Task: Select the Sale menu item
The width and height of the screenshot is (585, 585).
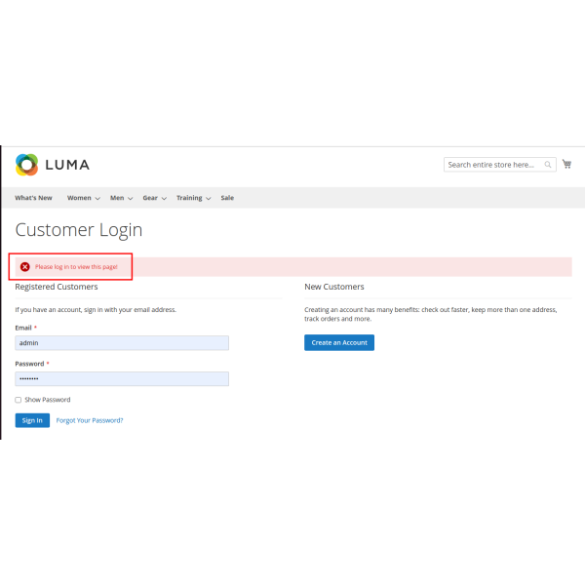Action: point(227,198)
